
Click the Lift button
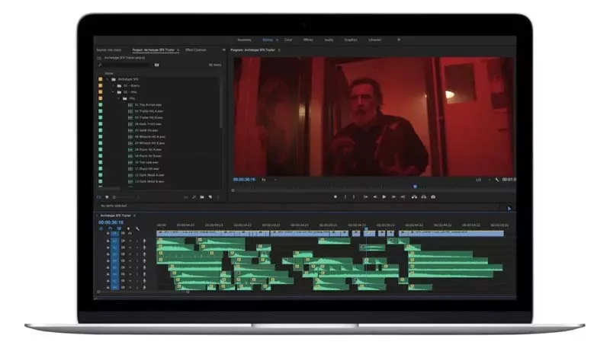(414, 197)
